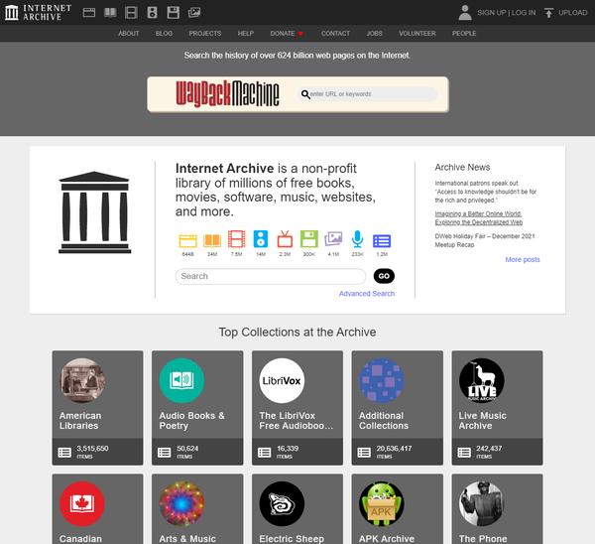Click The LibriVox Free Audioboo... title text
Viewport: 595px width, 544px height.
click(296, 421)
